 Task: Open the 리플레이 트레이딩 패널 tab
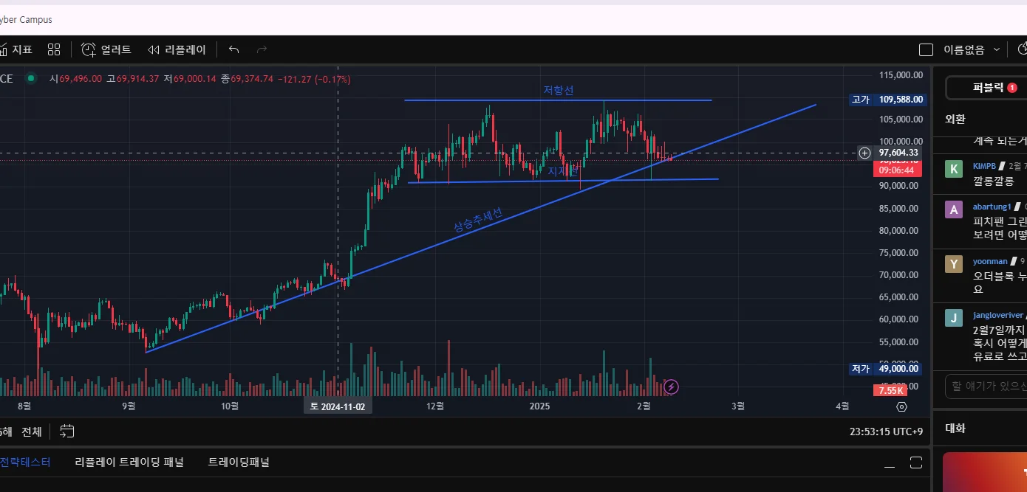[x=129, y=462]
